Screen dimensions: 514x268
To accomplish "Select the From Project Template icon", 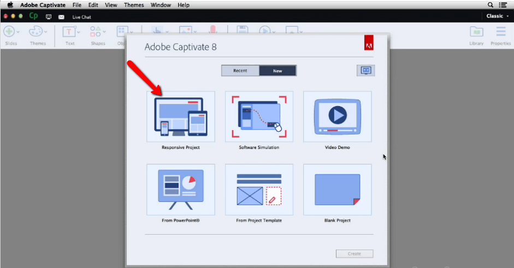I will click(259, 189).
